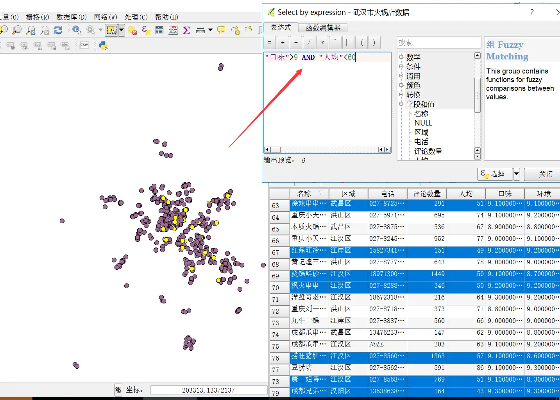This screenshot has width=560, height=400.
Task: Open the 帮助(H) menu
Action: [x=166, y=17]
